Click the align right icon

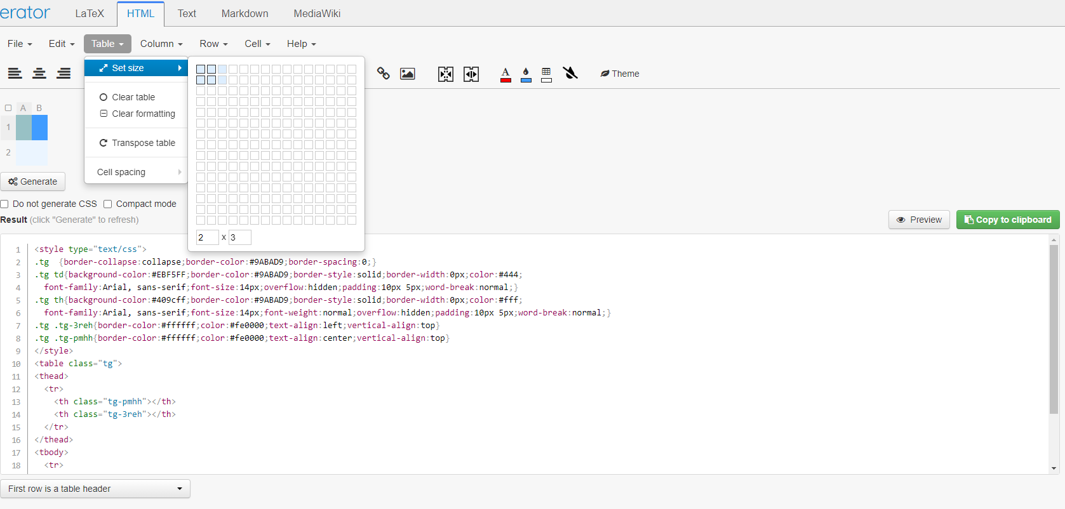click(x=64, y=74)
